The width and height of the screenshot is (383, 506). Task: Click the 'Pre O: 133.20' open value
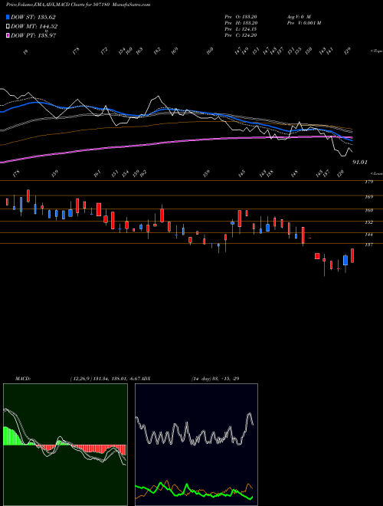[x=241, y=17]
